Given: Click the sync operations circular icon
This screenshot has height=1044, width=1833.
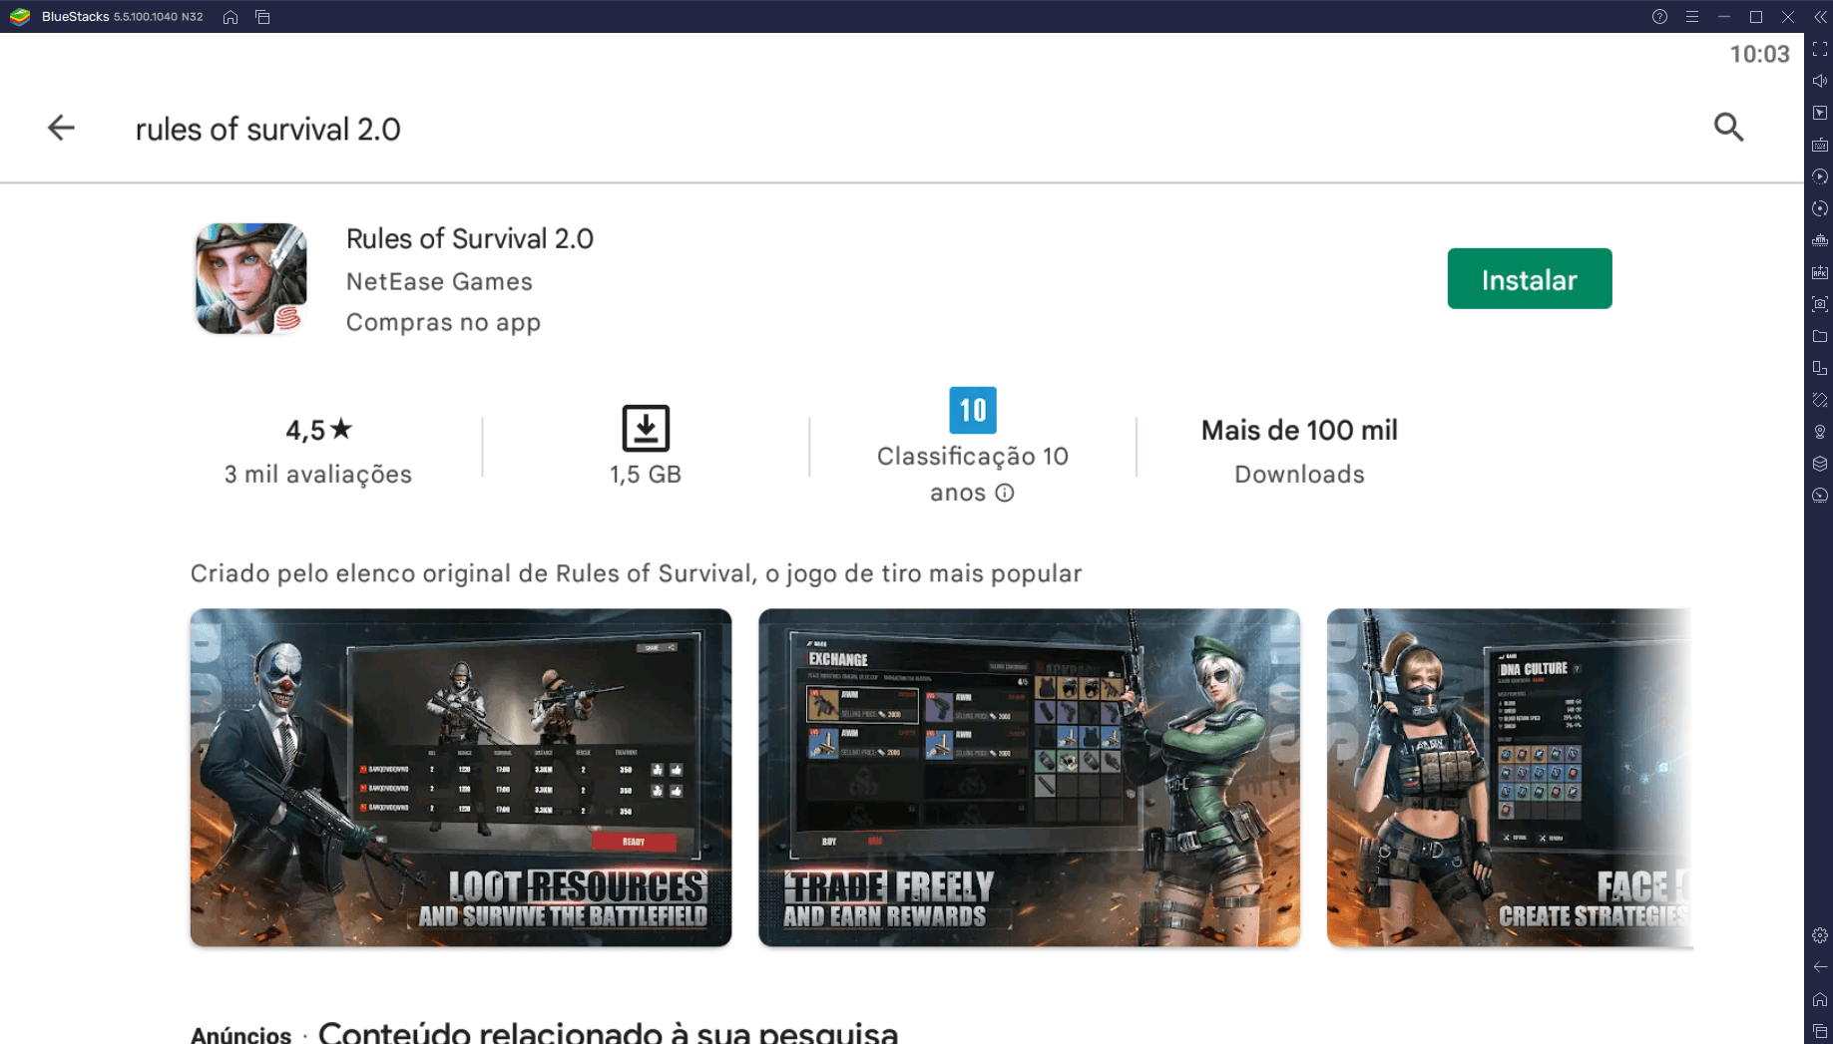Looking at the screenshot, I should tap(1820, 208).
